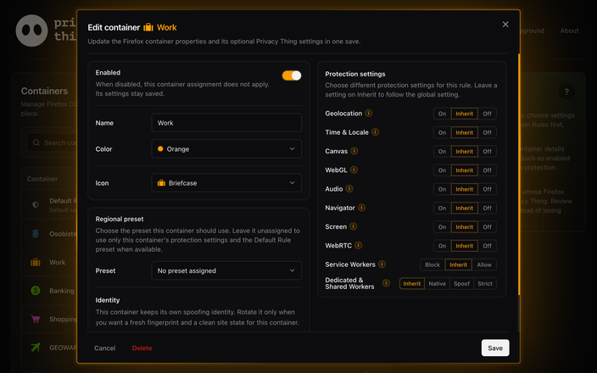Click the Service Workers info icon
The image size is (597, 373).
pos(382,264)
